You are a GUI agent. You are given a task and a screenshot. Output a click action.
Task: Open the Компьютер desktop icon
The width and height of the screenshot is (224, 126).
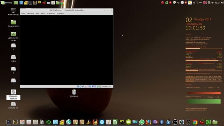(13, 12)
